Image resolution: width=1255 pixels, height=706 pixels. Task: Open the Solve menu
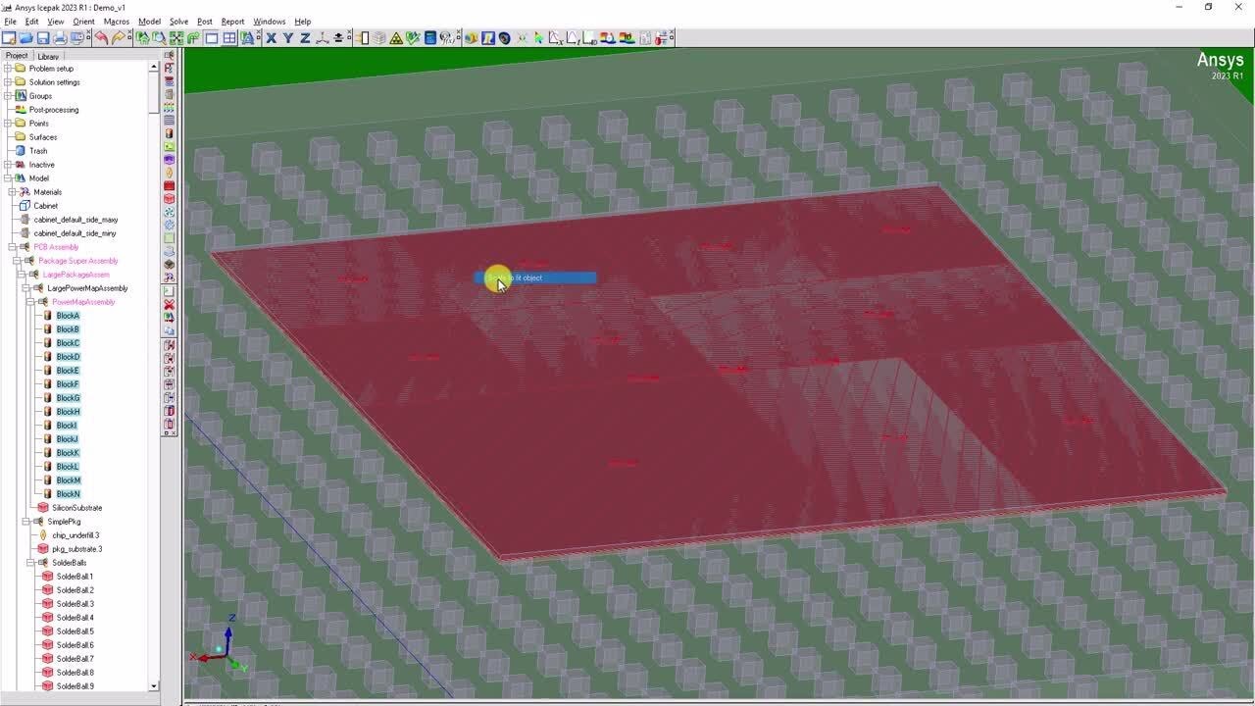[178, 22]
